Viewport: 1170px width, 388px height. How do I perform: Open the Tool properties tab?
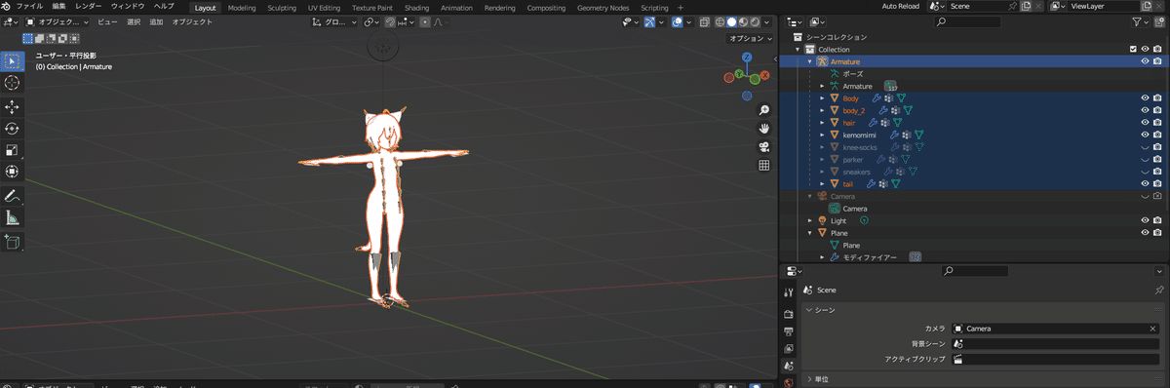tap(788, 292)
